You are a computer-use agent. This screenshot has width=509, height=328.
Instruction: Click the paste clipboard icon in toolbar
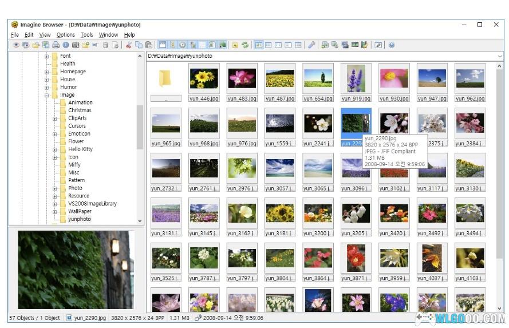tap(149, 45)
